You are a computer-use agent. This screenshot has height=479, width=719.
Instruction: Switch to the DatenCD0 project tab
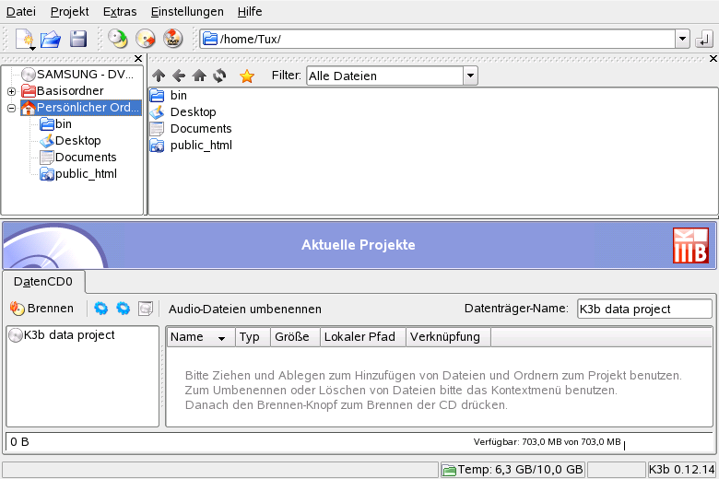tap(43, 282)
